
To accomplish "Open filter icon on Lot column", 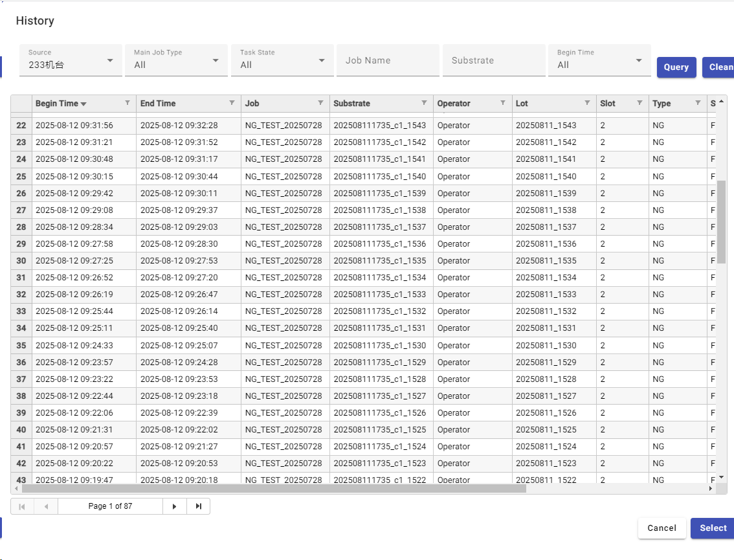I will [x=587, y=103].
